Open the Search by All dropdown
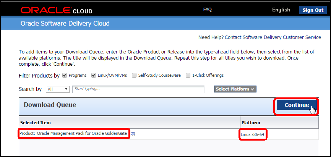Screen dimensions: 331x157 58,89
